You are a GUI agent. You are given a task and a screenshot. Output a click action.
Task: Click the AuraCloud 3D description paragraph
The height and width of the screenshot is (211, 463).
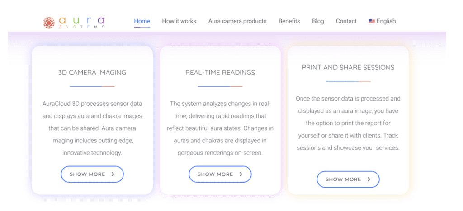pos(92,128)
